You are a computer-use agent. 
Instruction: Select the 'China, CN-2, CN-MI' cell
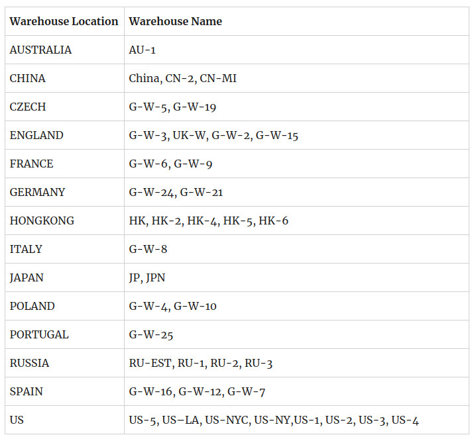click(296, 78)
